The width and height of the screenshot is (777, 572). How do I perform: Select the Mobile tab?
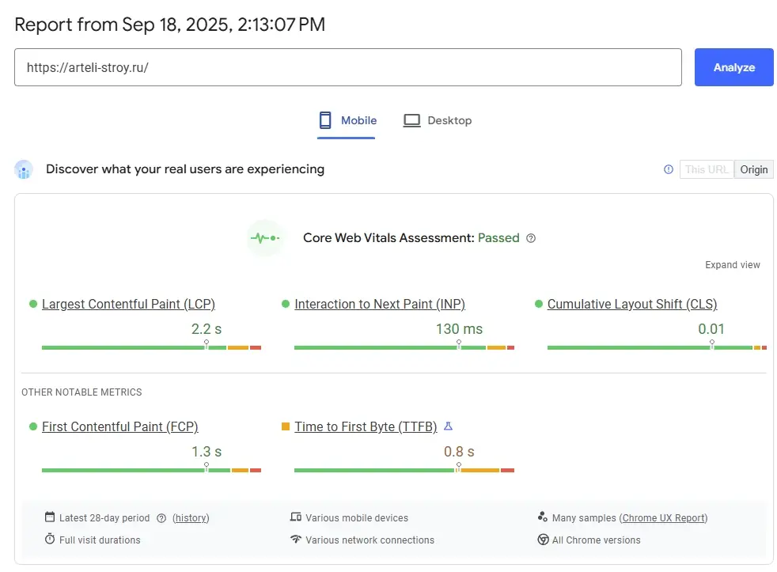pyautogui.click(x=348, y=120)
